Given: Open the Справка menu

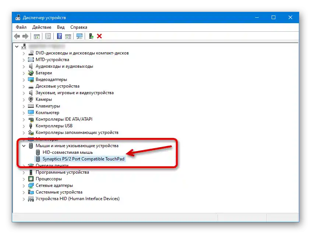Looking at the screenshot, I should pos(78,27).
